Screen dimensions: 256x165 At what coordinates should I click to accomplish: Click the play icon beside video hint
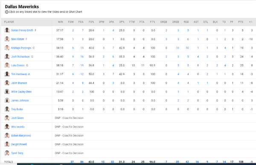(7, 12)
